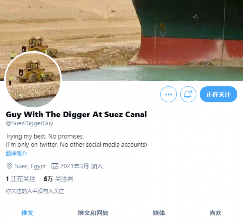
Task: Open the 6万 关注者 followers list
Action: [x=59, y=179]
